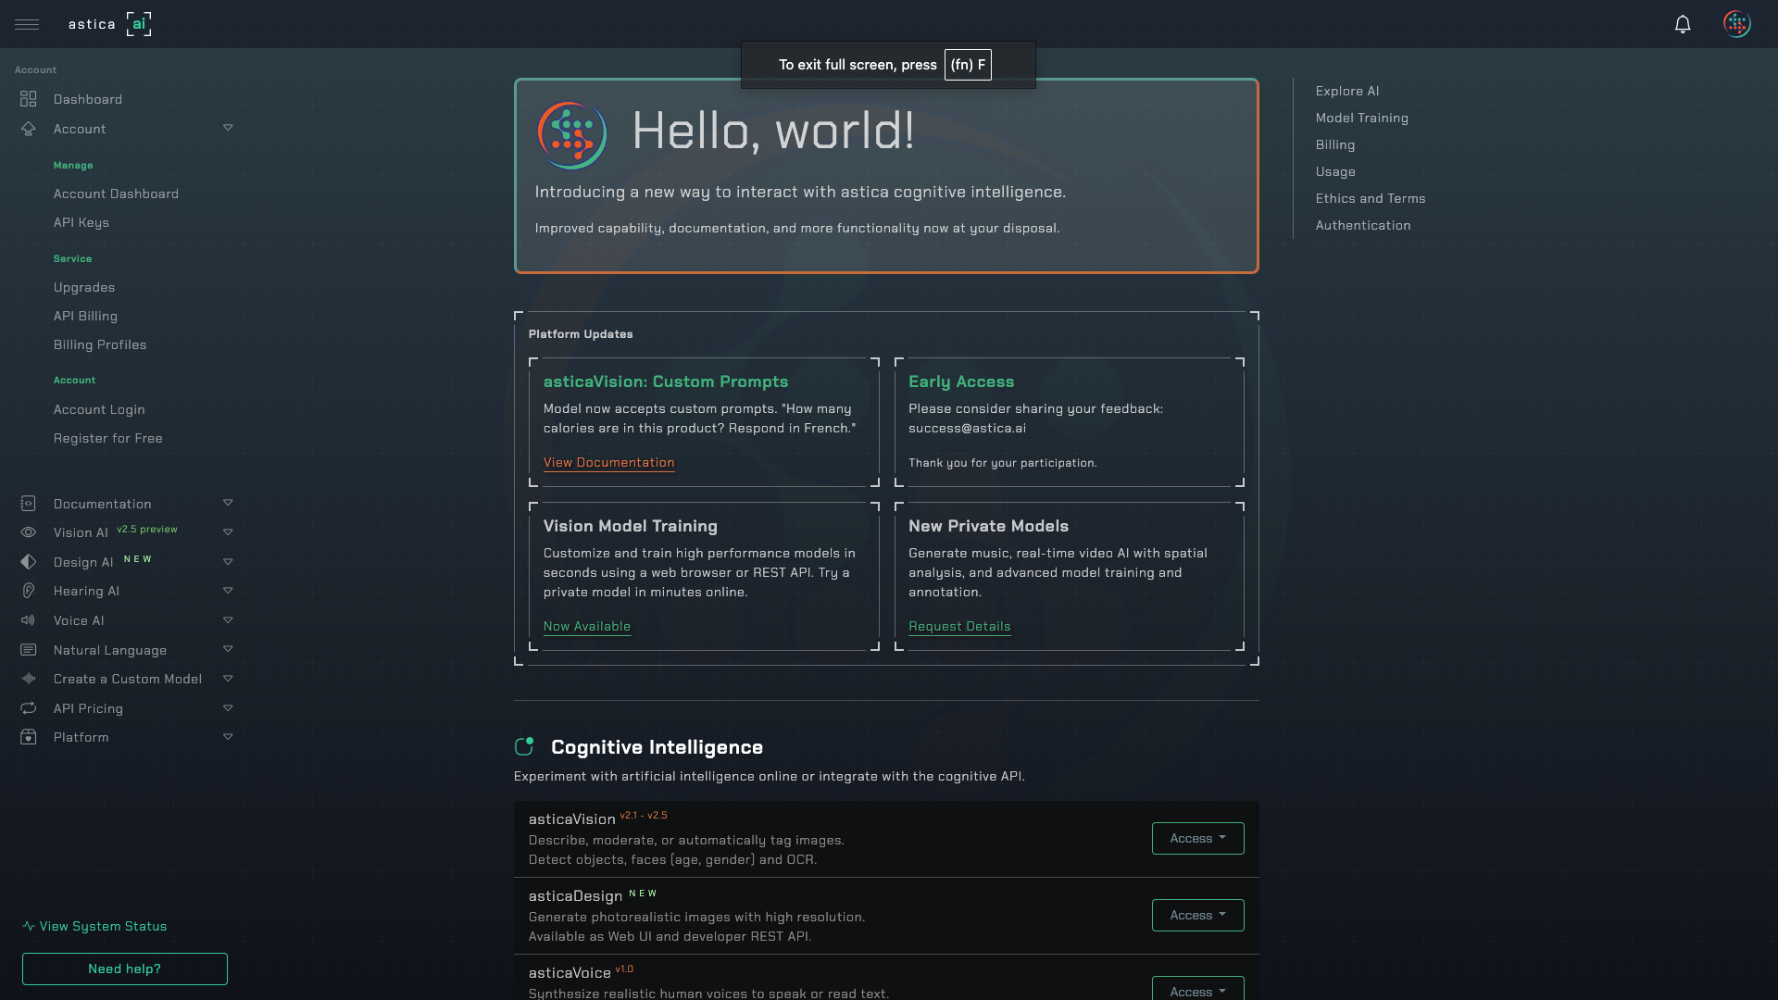Jump to Ethics and Terms section
Viewport: 1778px width, 1000px height.
click(1371, 198)
